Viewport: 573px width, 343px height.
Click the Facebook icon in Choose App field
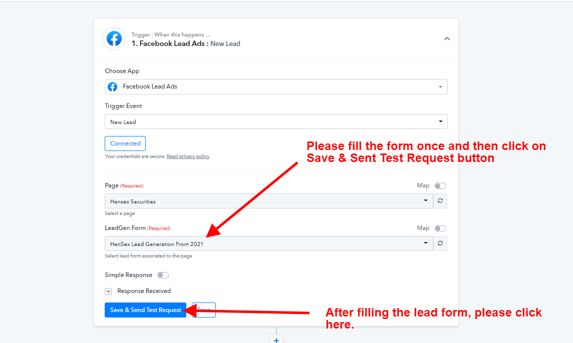pyautogui.click(x=113, y=87)
